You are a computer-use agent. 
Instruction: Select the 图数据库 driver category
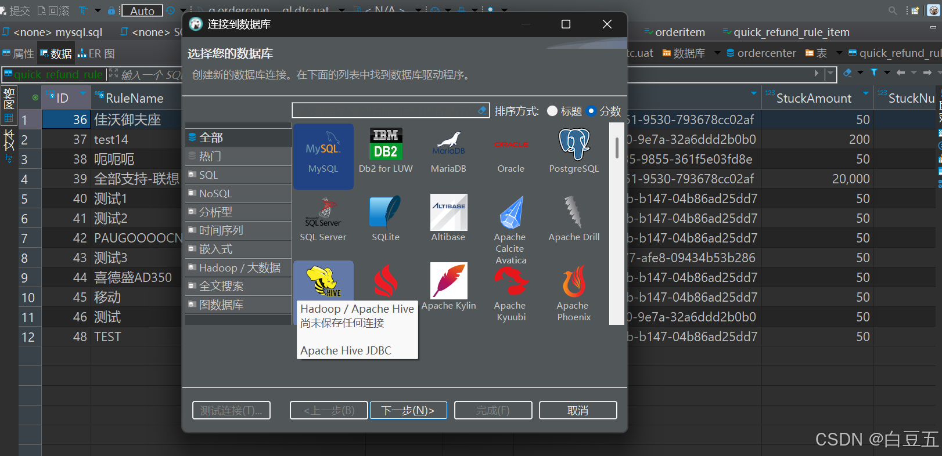(238, 305)
